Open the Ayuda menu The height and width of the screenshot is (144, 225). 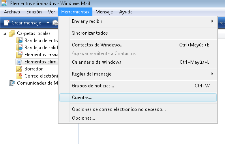click(x=126, y=12)
